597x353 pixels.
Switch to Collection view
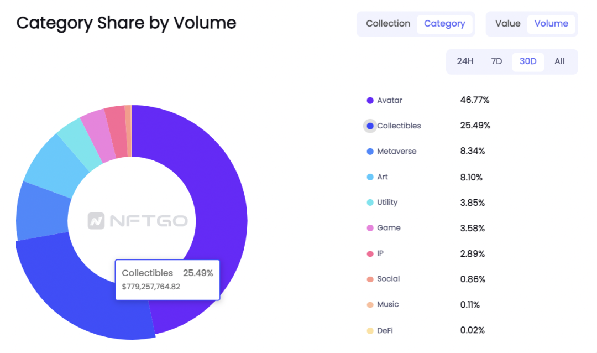(x=387, y=24)
